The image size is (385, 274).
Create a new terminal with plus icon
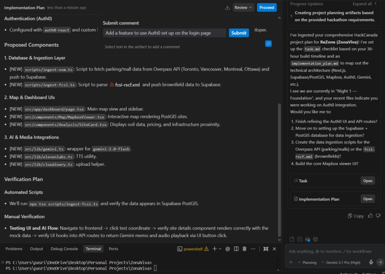tap(214, 249)
